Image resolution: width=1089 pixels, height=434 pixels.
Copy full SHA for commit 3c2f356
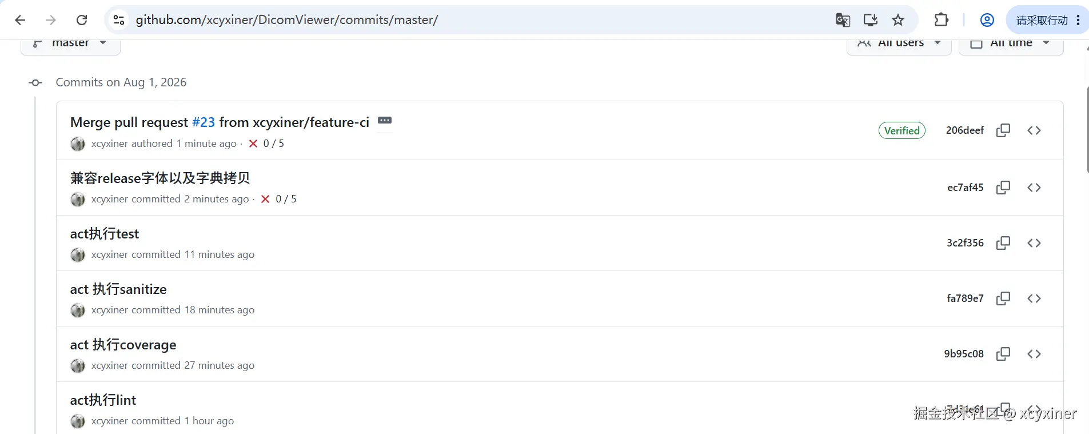(1003, 243)
